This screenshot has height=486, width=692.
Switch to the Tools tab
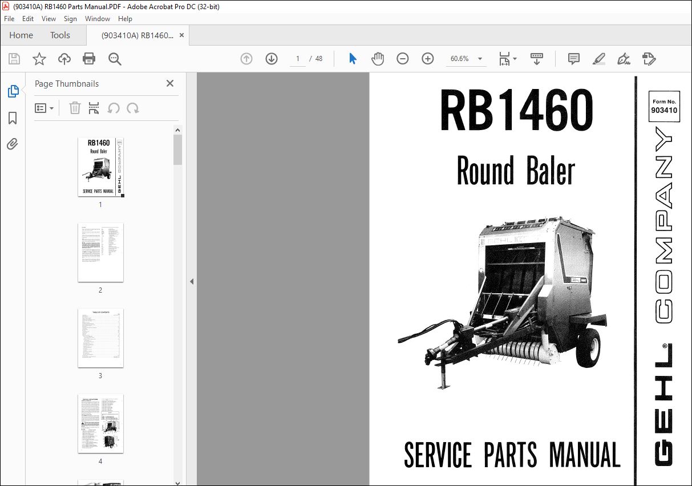point(60,35)
